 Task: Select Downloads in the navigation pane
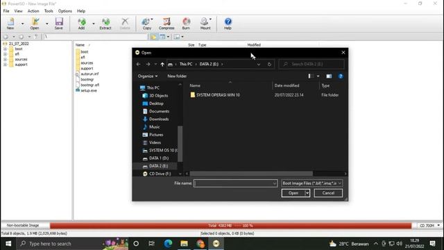coord(159,119)
